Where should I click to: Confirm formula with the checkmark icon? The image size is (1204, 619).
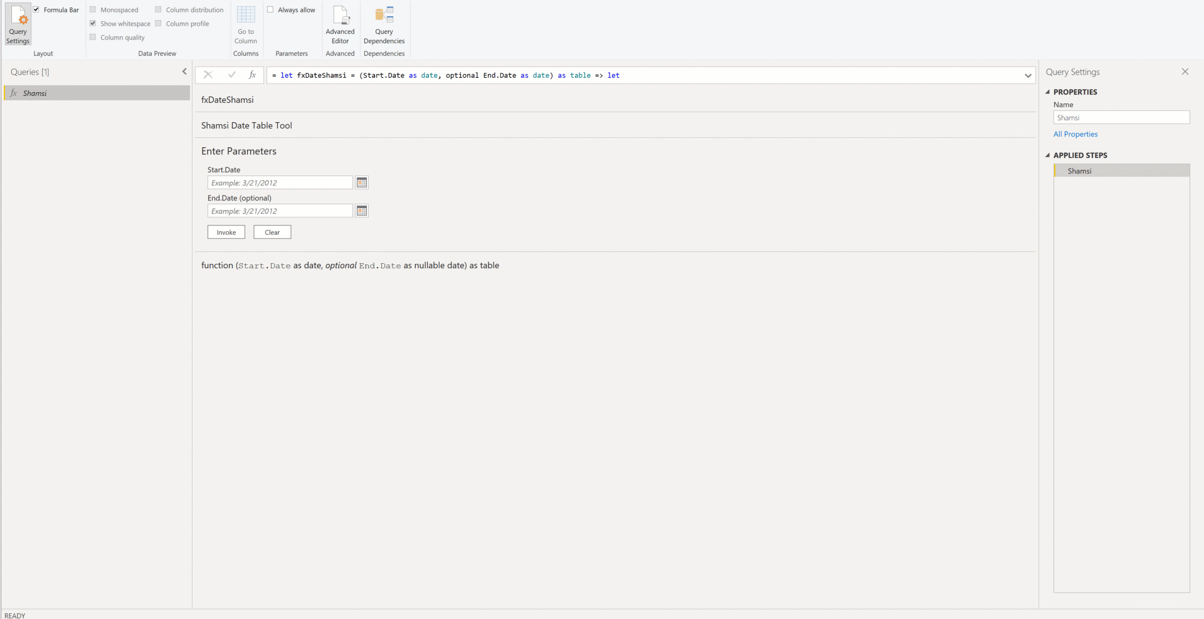[x=231, y=75]
